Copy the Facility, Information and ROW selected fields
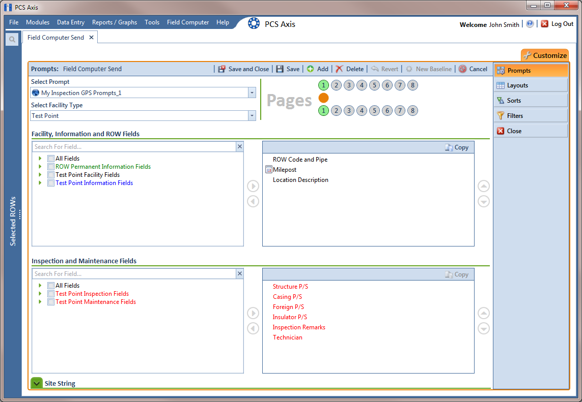Viewport: 582px width, 402px height. 457,147
